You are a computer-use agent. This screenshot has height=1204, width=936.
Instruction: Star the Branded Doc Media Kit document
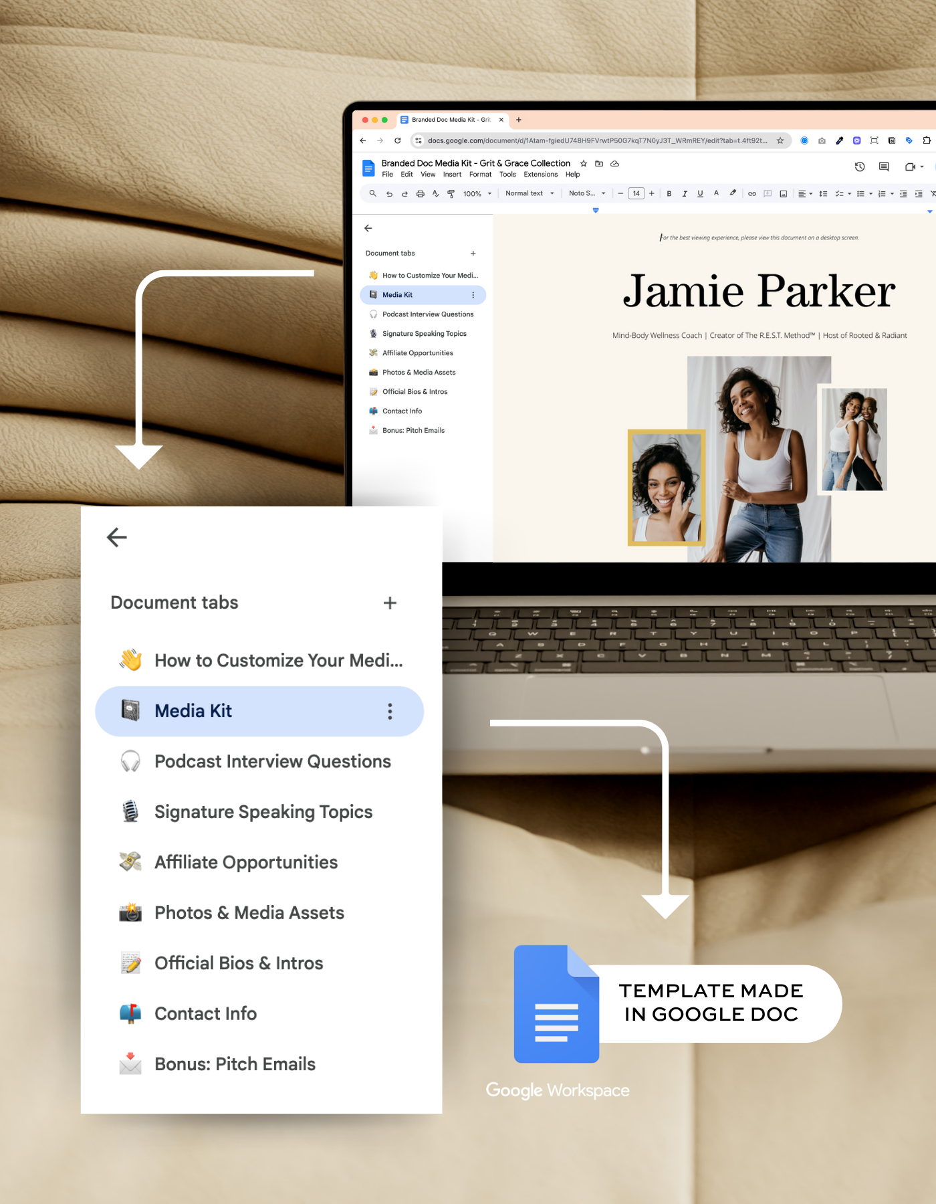584,163
